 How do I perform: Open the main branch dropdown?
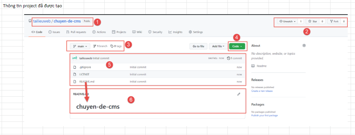point(80,46)
